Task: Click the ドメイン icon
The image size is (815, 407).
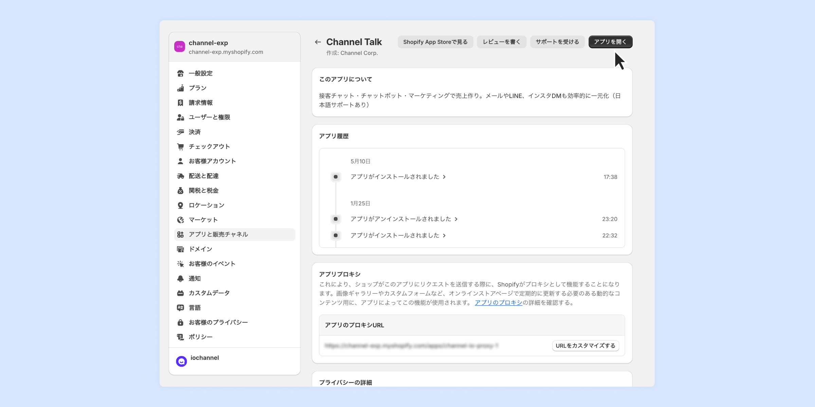Action: [180, 249]
